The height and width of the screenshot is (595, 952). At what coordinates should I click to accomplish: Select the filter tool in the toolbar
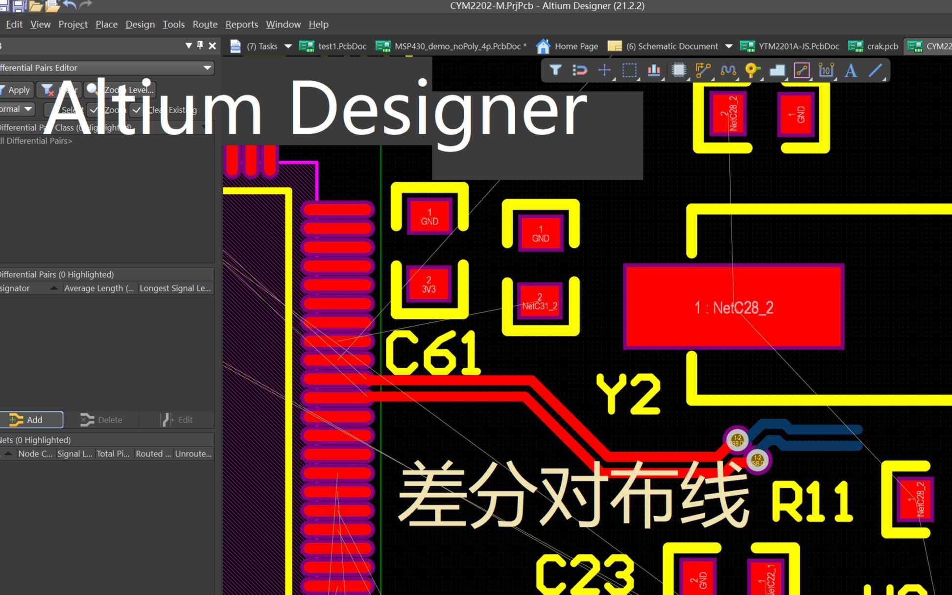pos(556,70)
